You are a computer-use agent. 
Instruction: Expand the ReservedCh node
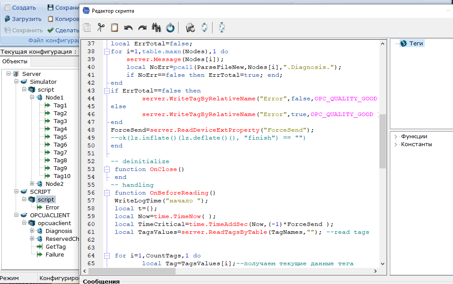(32, 239)
